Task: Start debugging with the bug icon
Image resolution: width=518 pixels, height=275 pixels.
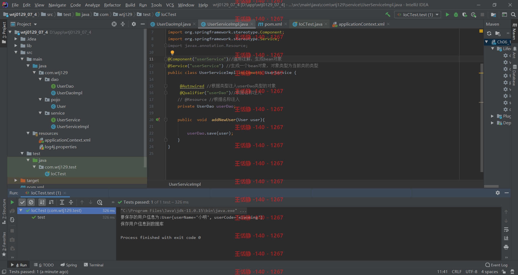Action: tap(456, 15)
